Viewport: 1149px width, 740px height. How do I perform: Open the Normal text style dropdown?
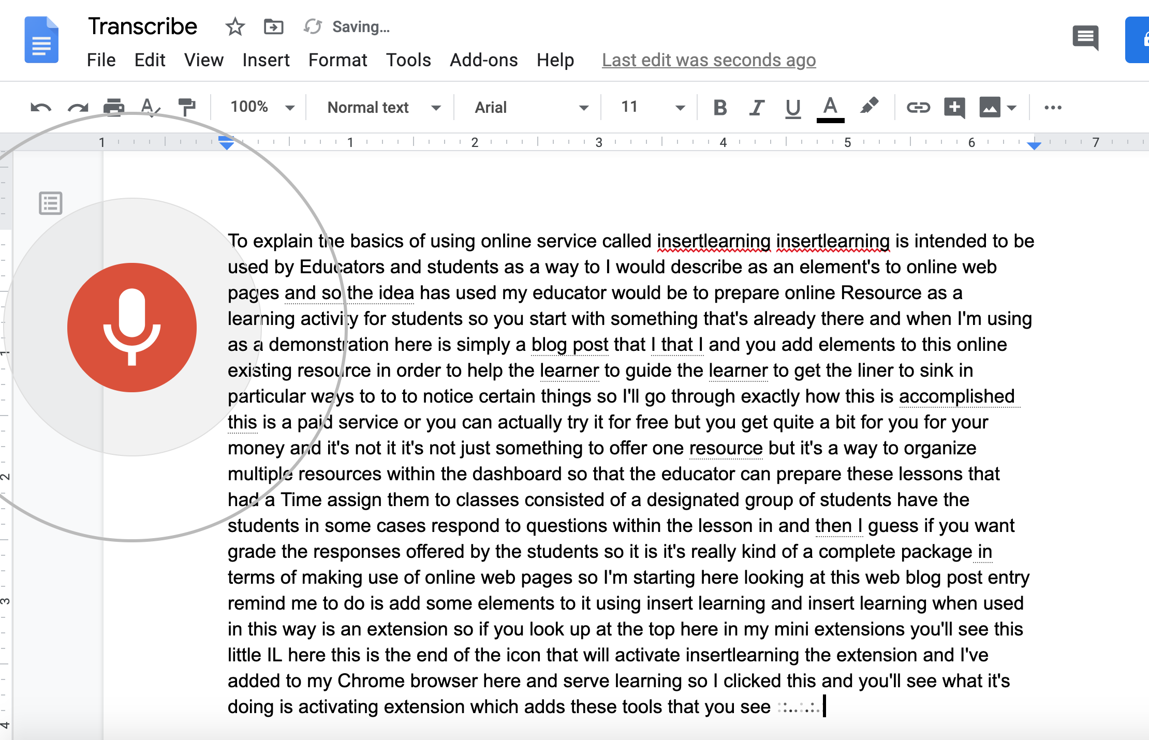(x=384, y=107)
